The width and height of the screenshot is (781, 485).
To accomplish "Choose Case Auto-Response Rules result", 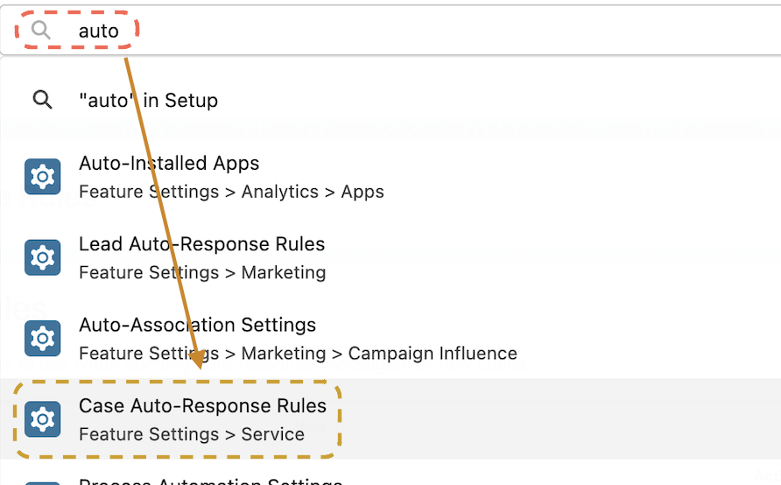I will coord(202,406).
